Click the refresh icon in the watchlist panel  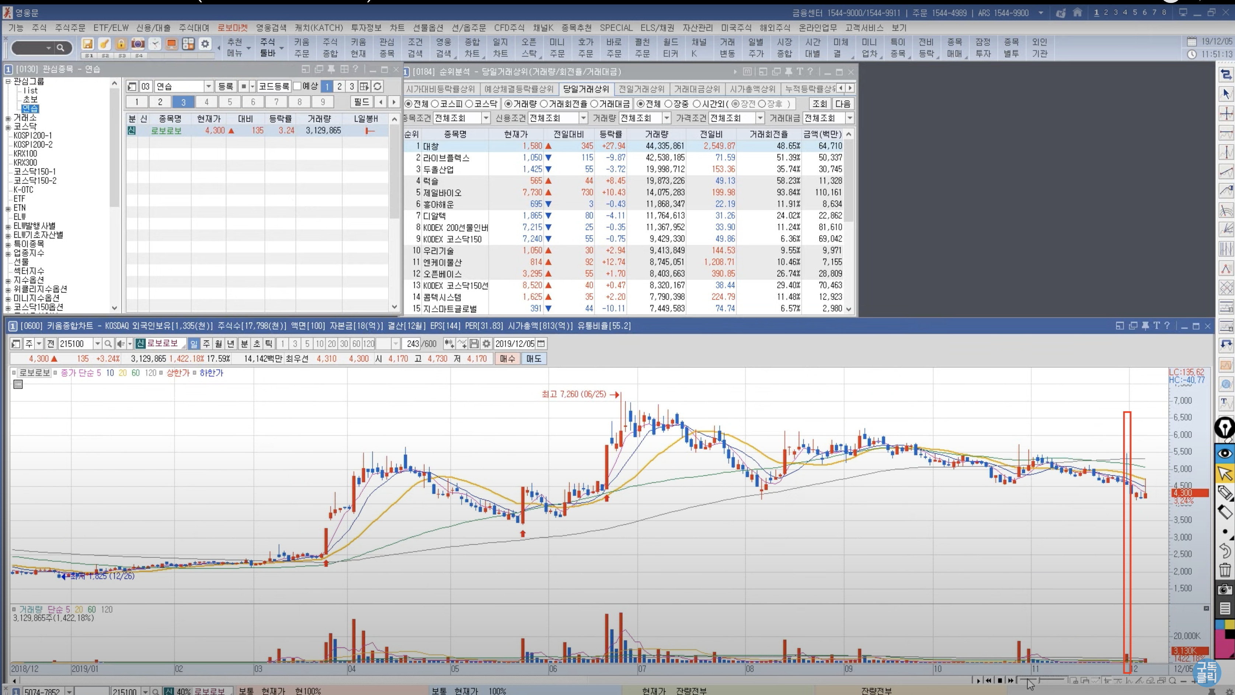pos(378,86)
